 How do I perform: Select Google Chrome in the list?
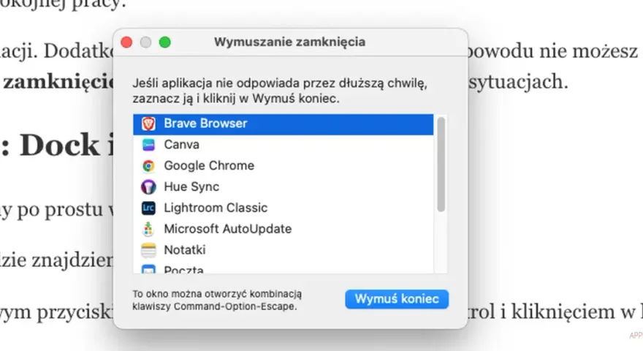(284, 166)
